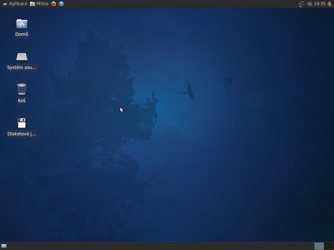Select the Koš trash icon

point(21,89)
